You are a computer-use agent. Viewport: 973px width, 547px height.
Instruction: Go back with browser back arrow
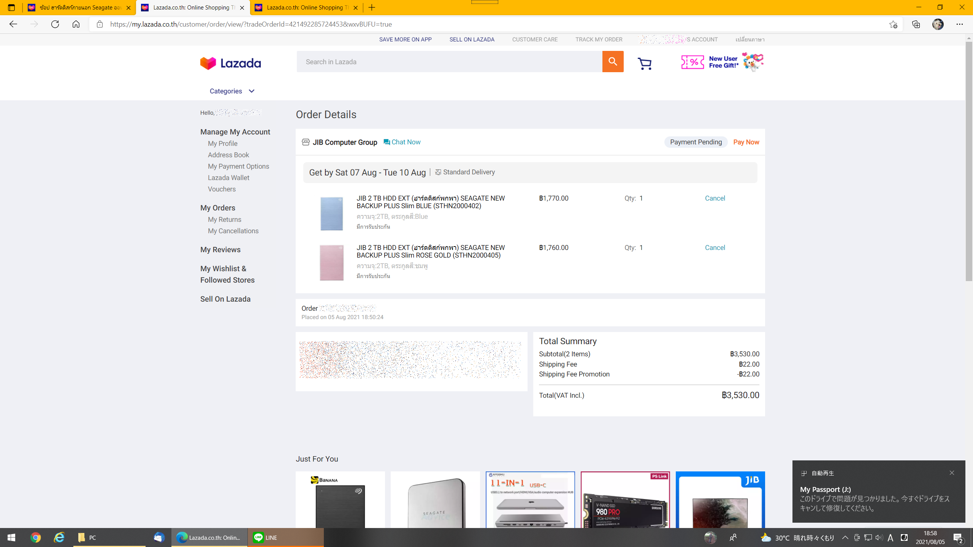(13, 24)
